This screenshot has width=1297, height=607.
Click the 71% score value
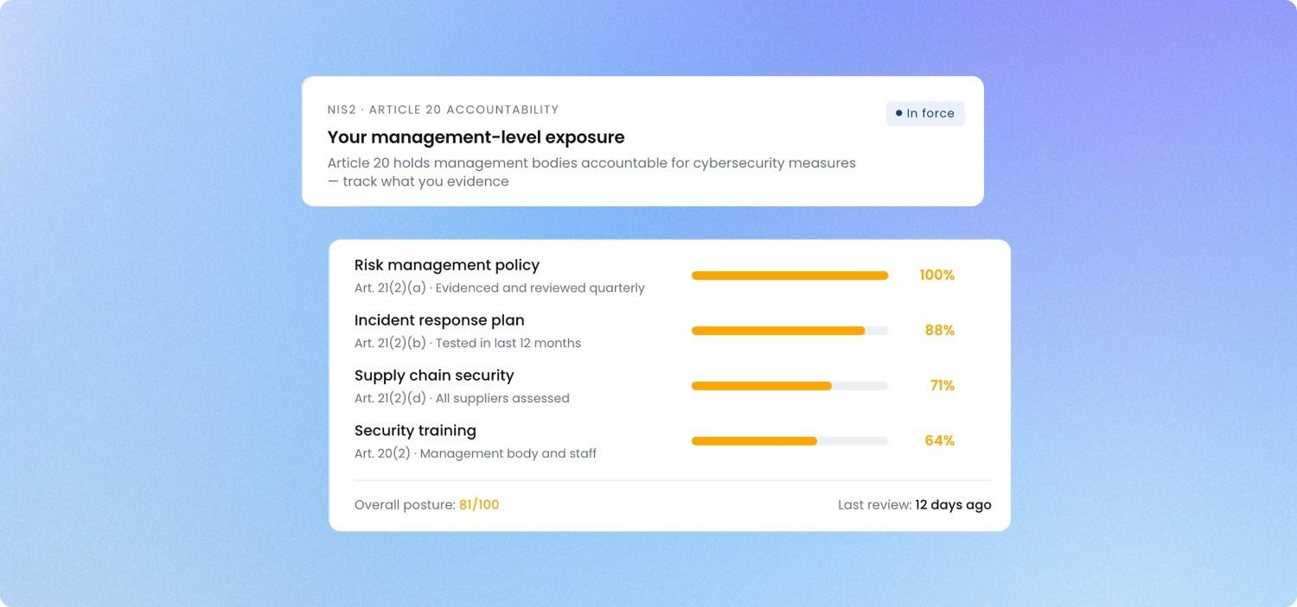click(942, 386)
